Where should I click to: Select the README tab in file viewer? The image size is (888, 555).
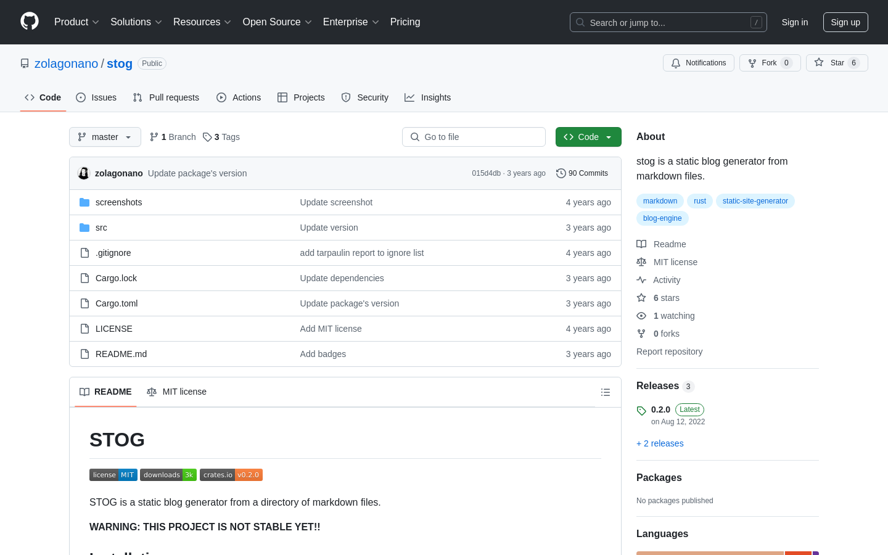(105, 392)
